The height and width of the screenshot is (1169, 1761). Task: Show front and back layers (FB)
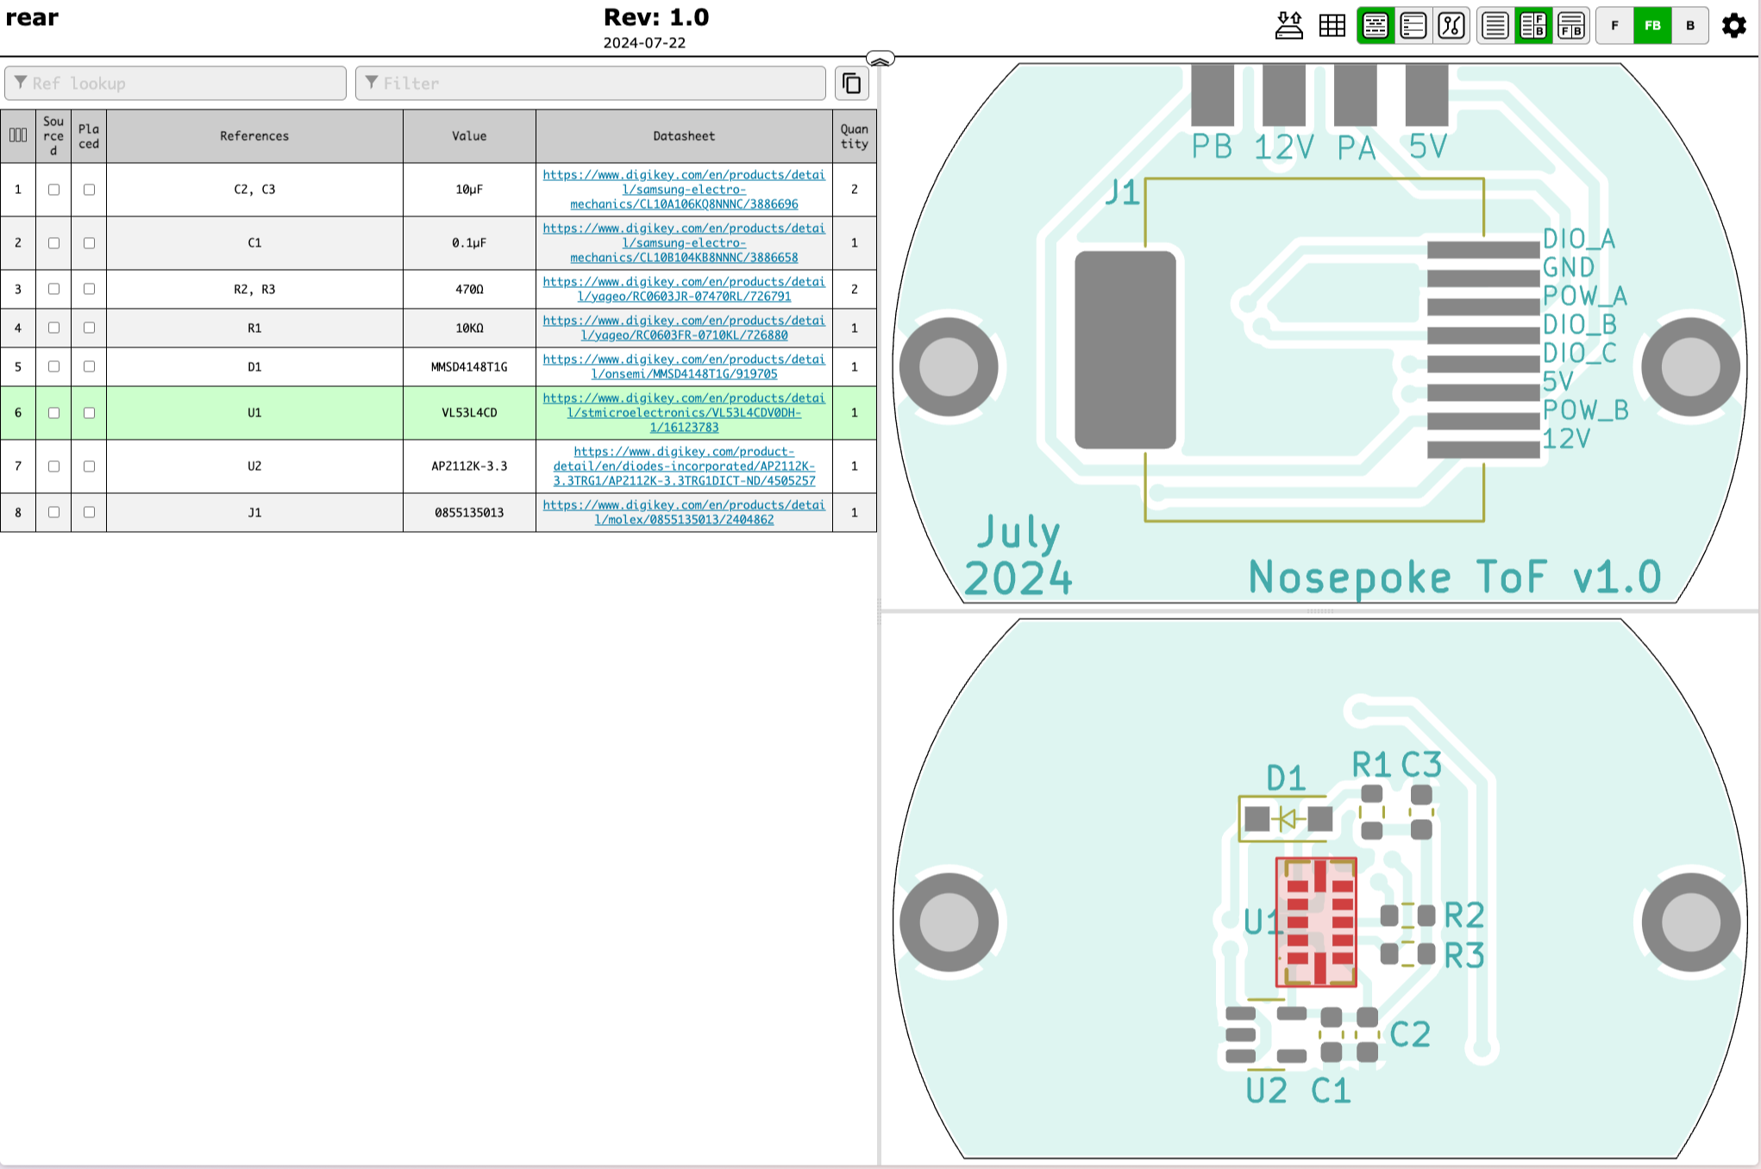pos(1653,26)
